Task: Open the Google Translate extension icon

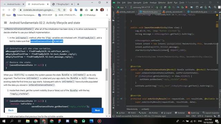Action: click(76, 10)
